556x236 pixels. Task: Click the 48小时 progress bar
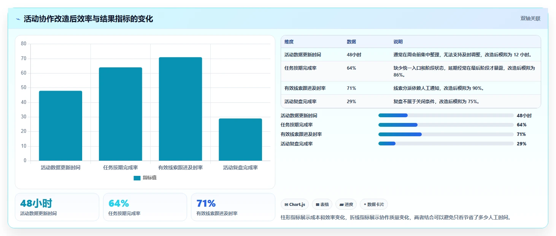446,115
